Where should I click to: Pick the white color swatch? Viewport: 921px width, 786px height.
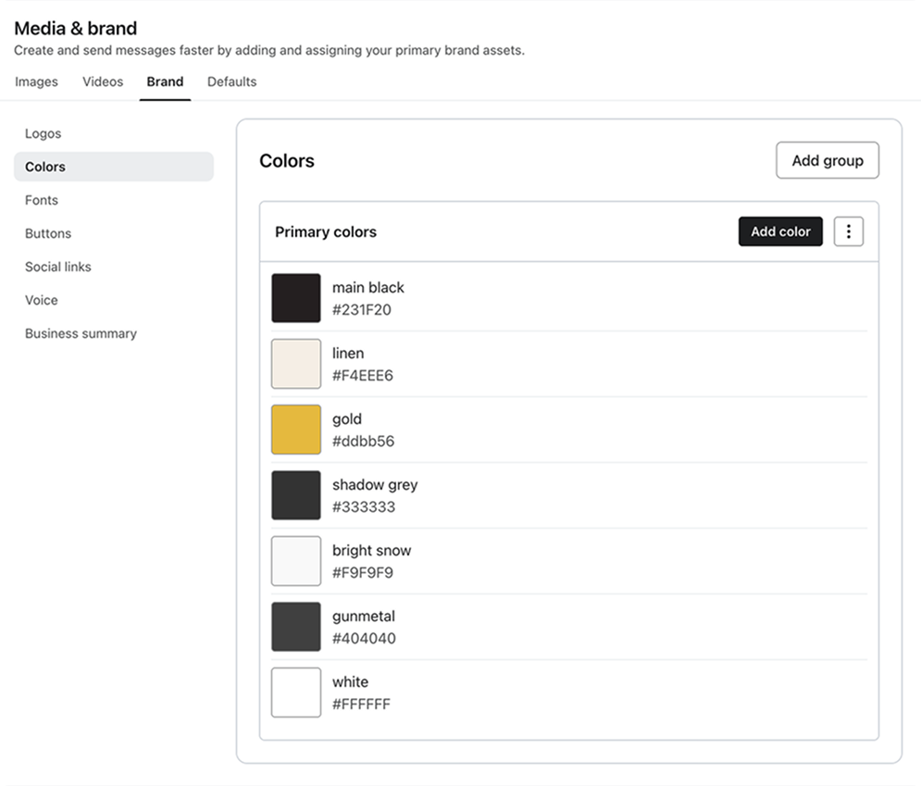[296, 692]
